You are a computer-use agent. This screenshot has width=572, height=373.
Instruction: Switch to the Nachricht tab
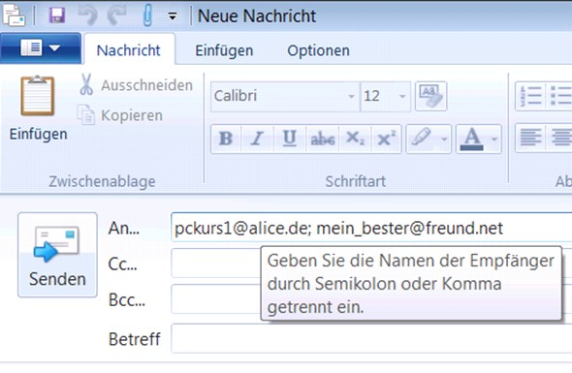[128, 50]
